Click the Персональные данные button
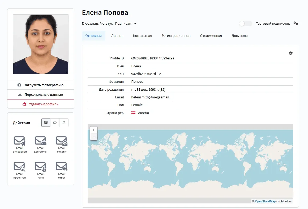Screen dimensions: 308x209 pos(41,95)
